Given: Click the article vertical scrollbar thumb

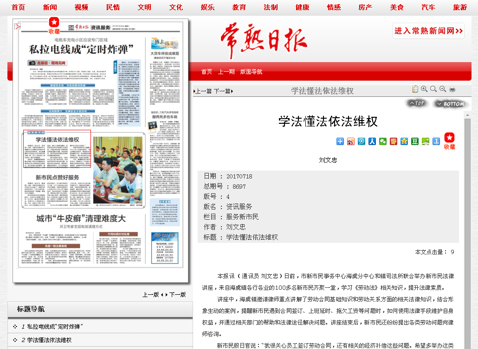Looking at the screenshot, I should [x=467, y=234].
